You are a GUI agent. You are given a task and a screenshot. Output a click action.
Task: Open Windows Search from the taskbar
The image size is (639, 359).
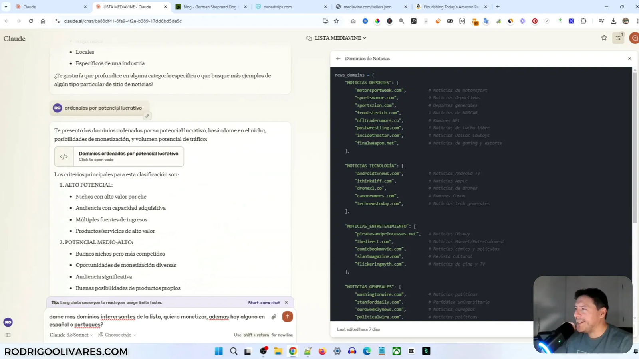[234, 351]
